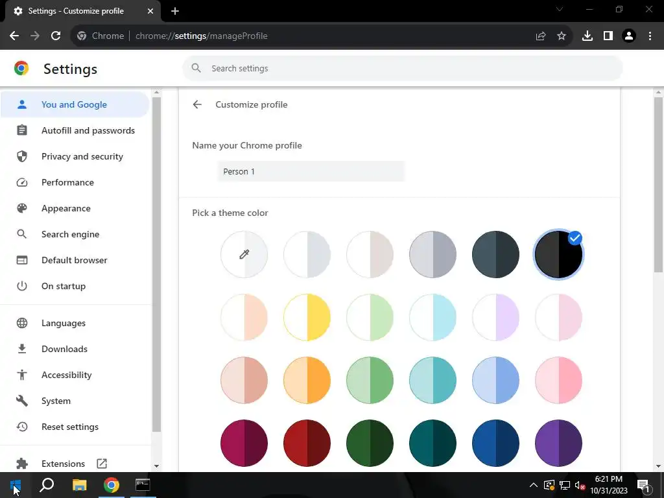Open search tabs chevron in title bar
Viewport: 664px width, 498px height.
point(560,9)
